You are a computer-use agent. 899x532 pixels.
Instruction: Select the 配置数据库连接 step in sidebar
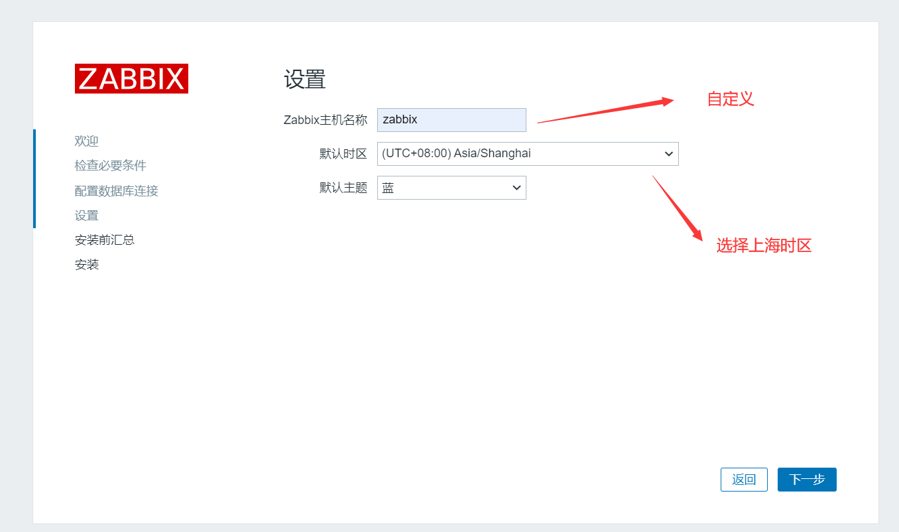[117, 191]
